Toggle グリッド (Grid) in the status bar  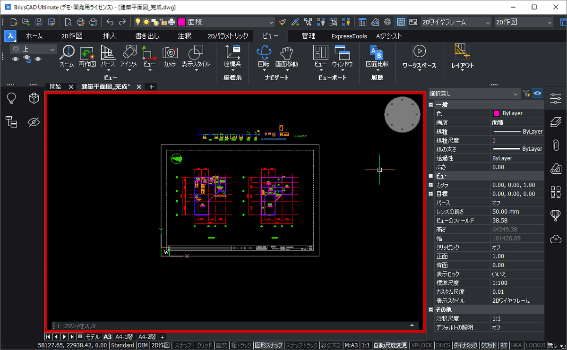205,345
